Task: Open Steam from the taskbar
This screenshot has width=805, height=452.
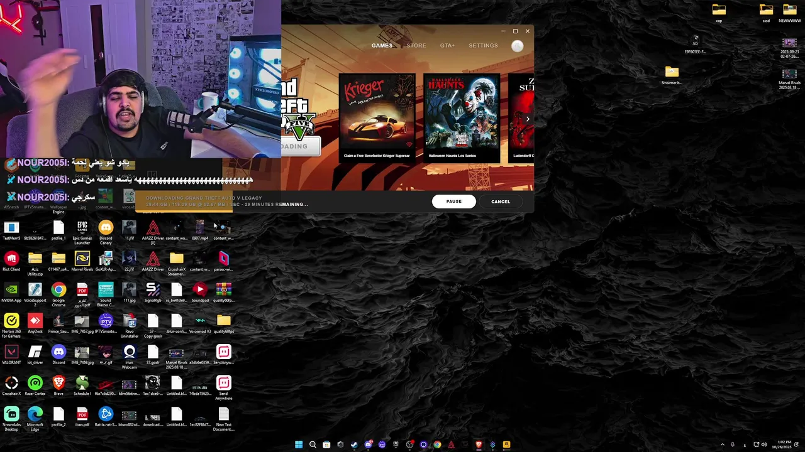Action: coord(354,444)
